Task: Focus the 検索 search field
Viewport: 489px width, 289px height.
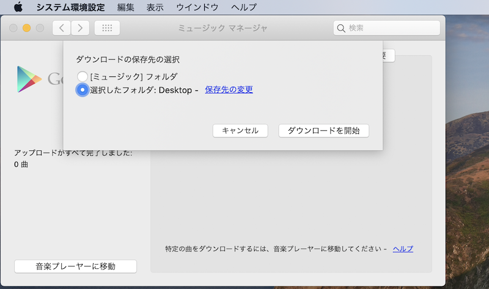Action: (x=391, y=28)
